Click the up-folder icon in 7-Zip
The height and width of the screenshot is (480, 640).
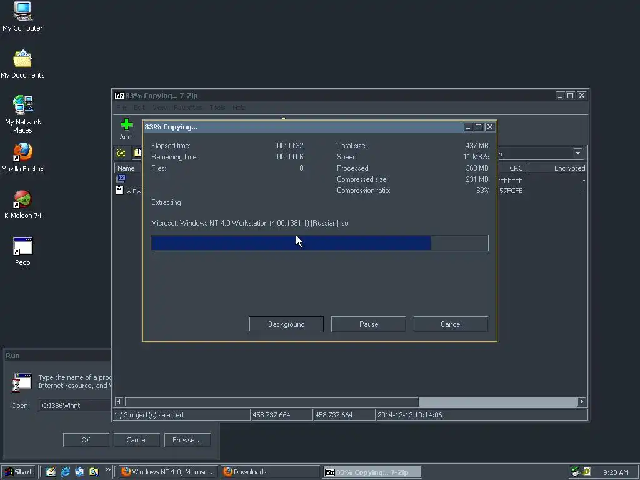pos(121,153)
